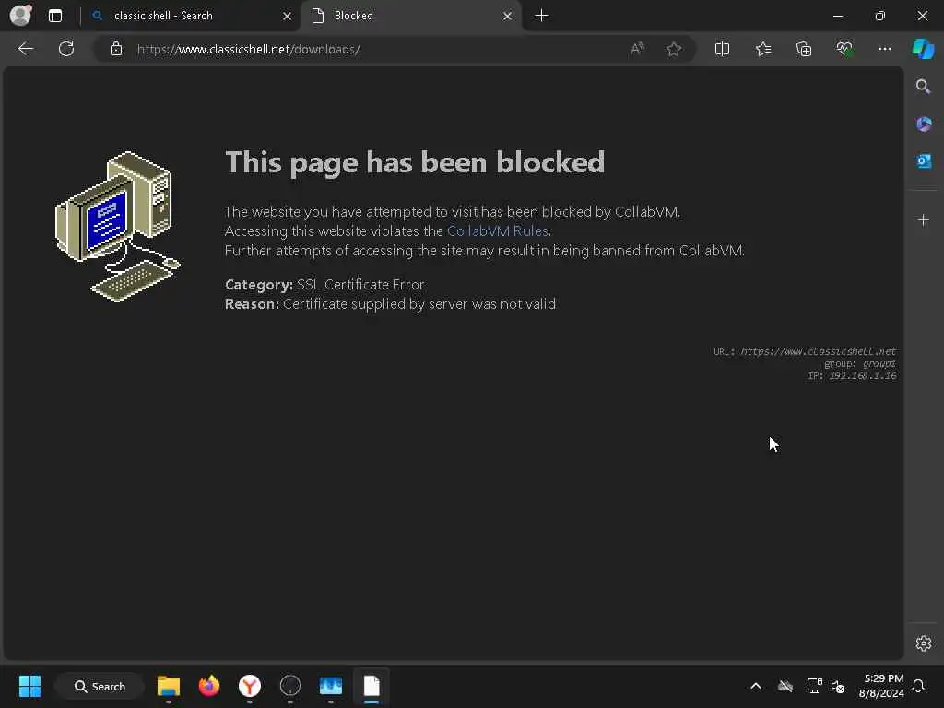
Task: Click the blocked URL detail text
Action: coord(805,351)
